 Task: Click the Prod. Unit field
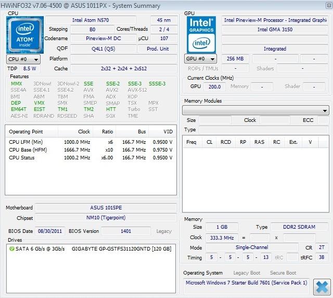tap(158, 48)
